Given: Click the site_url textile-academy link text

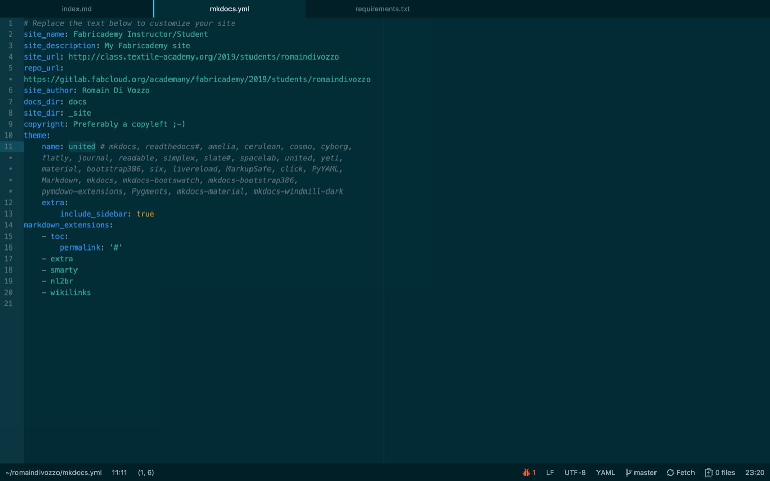Looking at the screenshot, I should (203, 57).
